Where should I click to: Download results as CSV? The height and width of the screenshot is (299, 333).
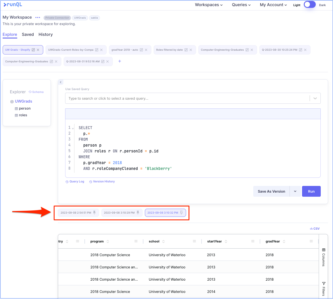pyautogui.click(x=315, y=229)
